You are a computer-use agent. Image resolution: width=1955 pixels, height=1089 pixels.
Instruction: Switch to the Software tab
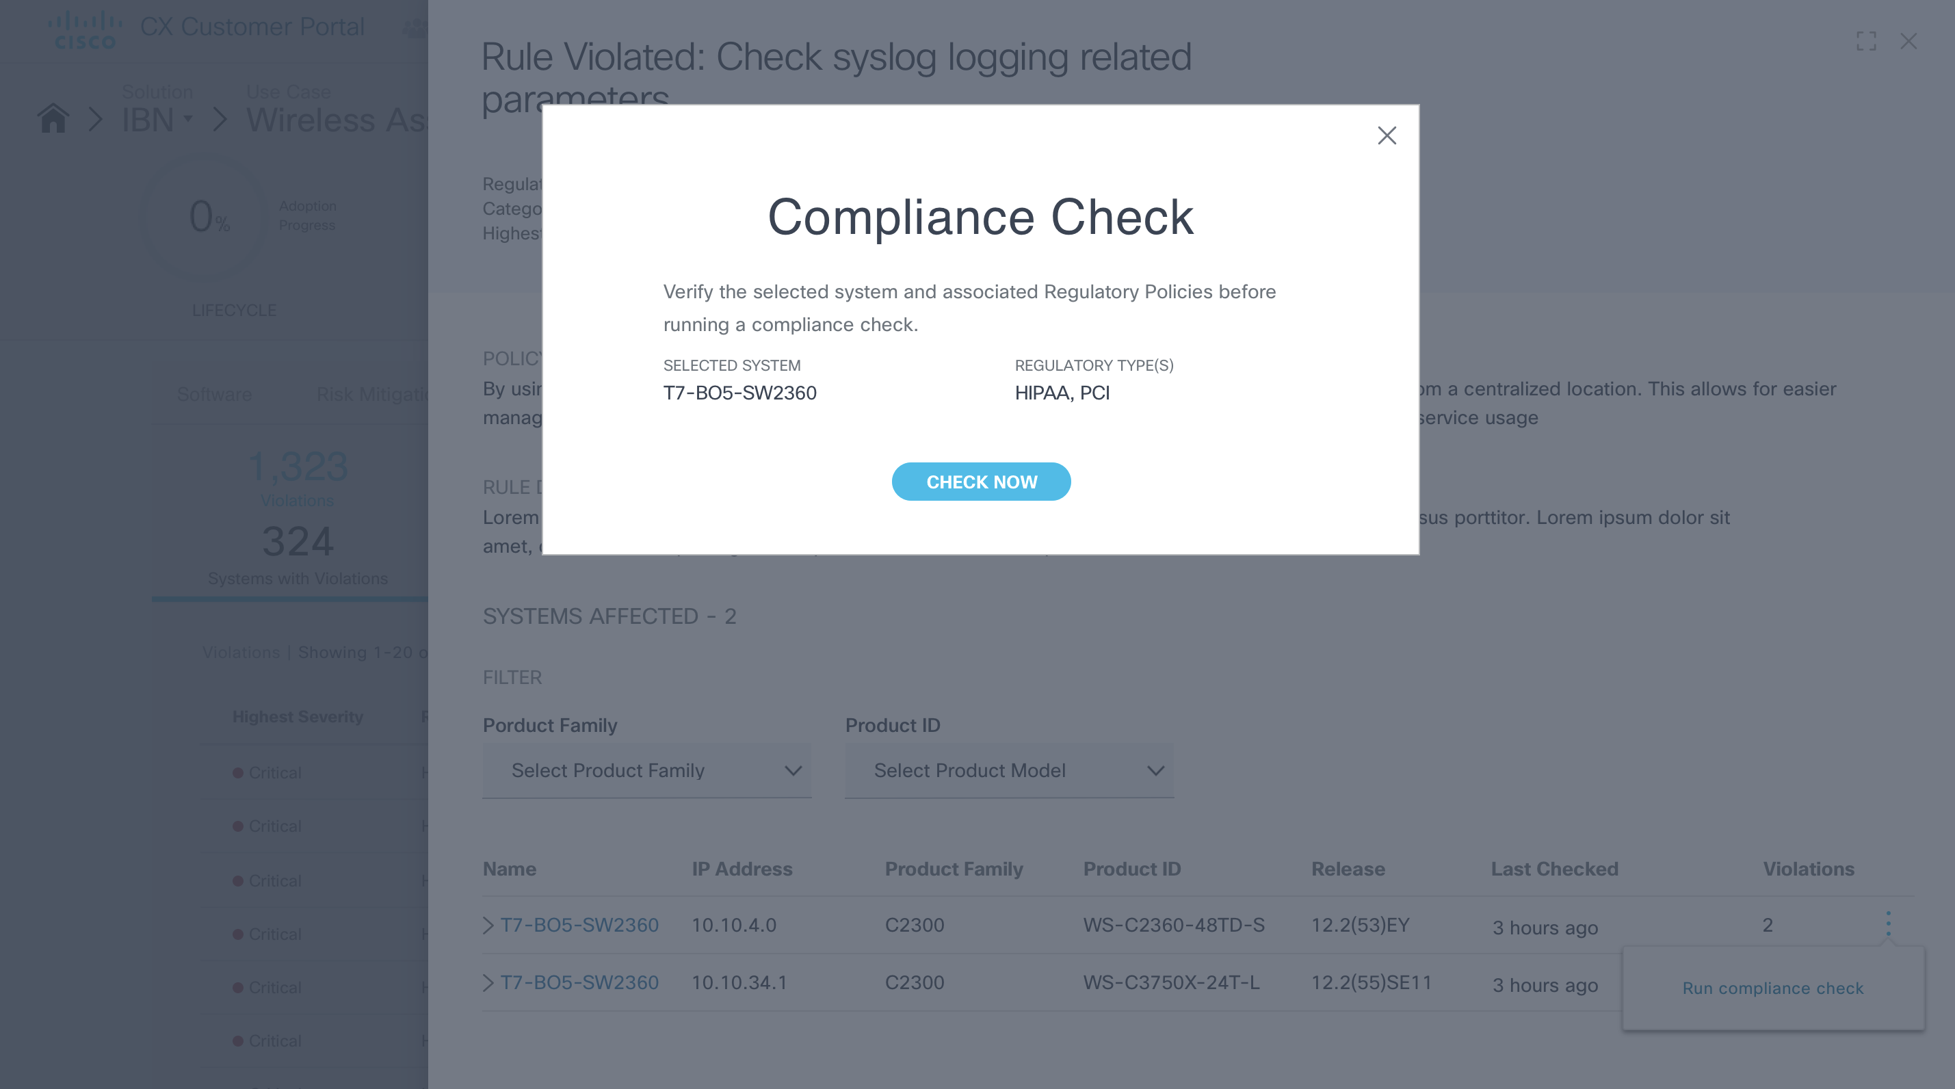[x=214, y=395]
